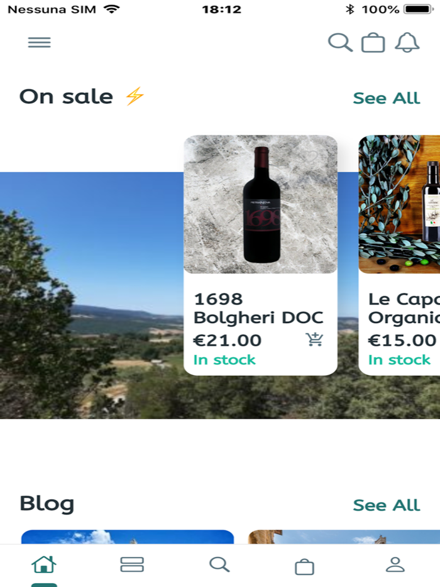Tap the €21.00 price of the wine

227,339
